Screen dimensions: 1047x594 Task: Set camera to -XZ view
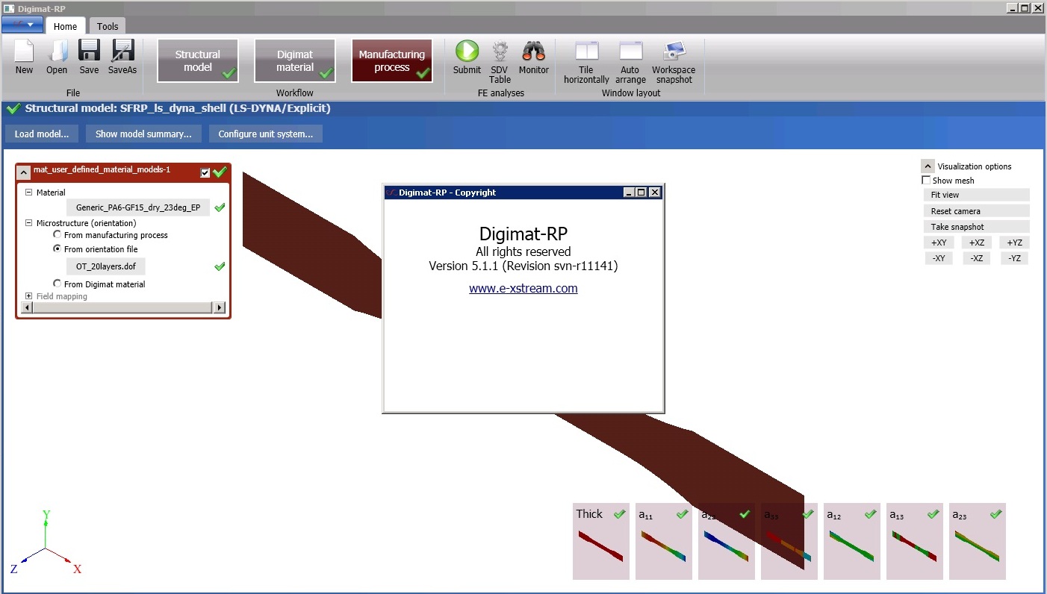977,258
